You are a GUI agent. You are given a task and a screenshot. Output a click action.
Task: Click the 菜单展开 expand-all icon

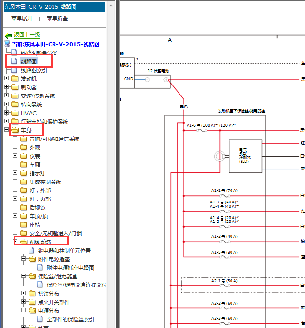coord(6,19)
